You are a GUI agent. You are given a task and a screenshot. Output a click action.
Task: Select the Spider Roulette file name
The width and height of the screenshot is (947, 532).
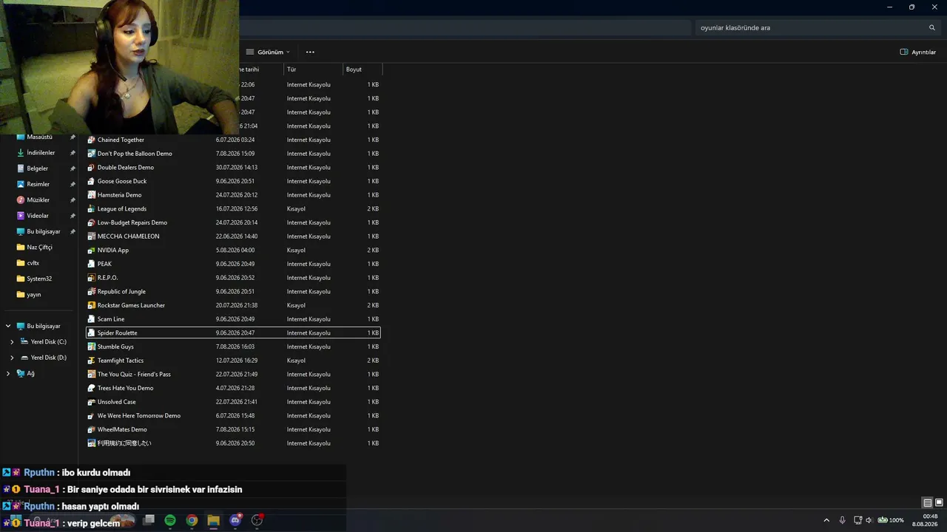118,333
